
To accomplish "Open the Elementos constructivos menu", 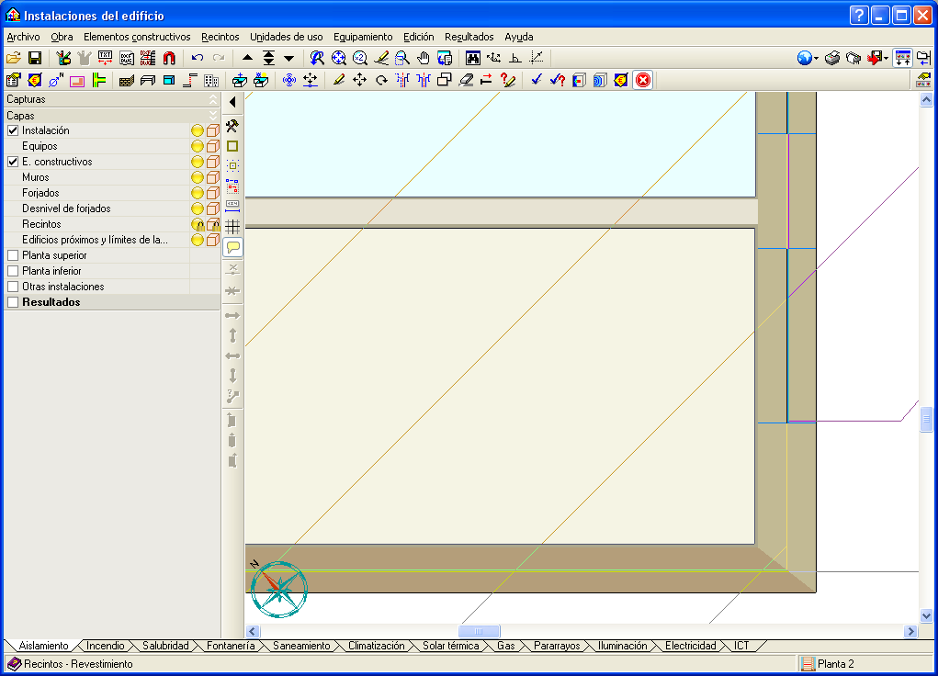I will pos(137,37).
